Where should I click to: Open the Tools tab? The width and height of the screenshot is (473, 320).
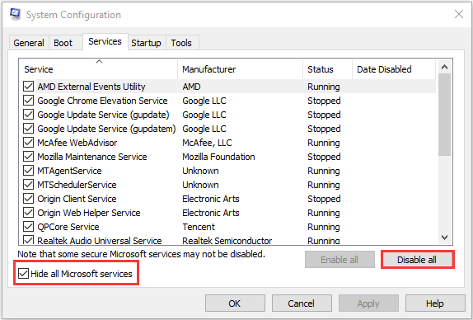(181, 43)
